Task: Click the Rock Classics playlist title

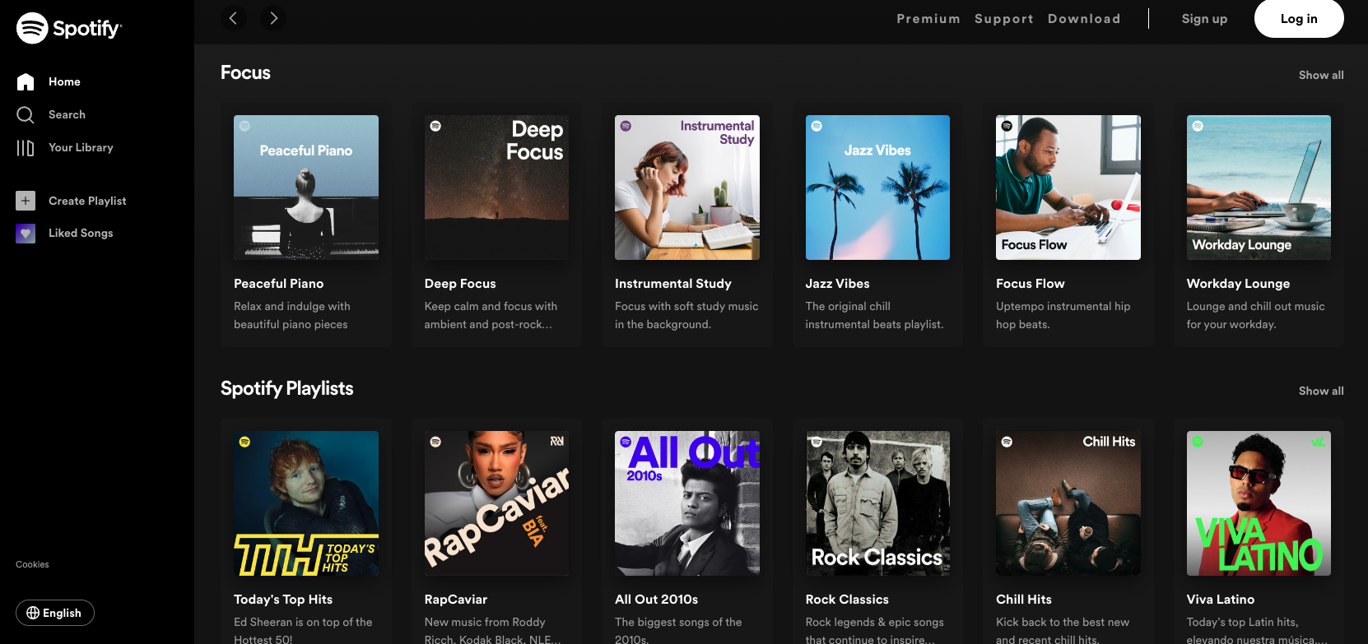Action: [847, 599]
